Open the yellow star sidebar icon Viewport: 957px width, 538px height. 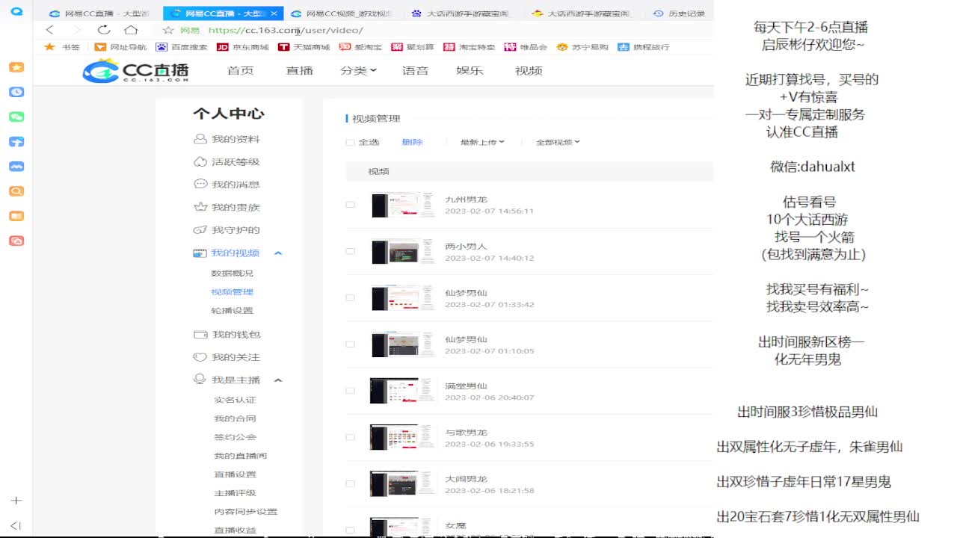(16, 67)
